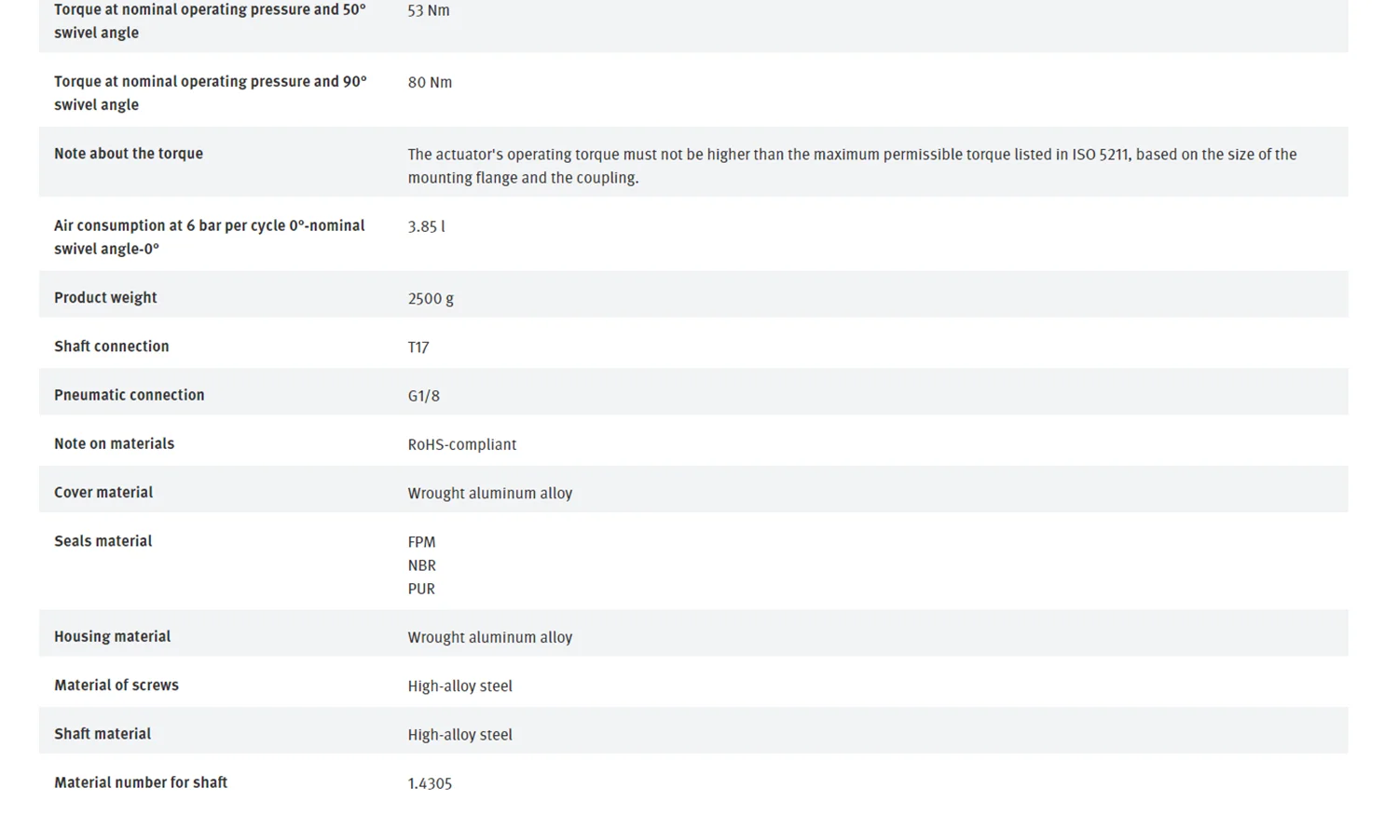This screenshot has width=1398, height=815.
Task: Click the ISO 5211 torque note text
Action: click(852, 166)
